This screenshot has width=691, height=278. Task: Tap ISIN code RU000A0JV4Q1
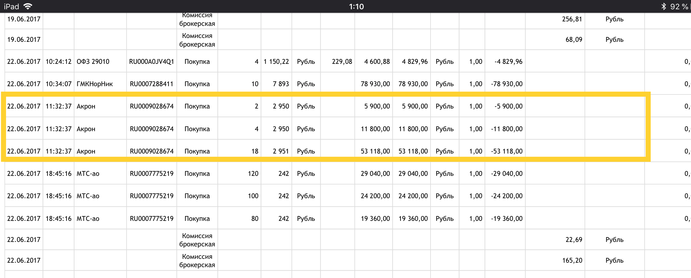pyautogui.click(x=151, y=62)
